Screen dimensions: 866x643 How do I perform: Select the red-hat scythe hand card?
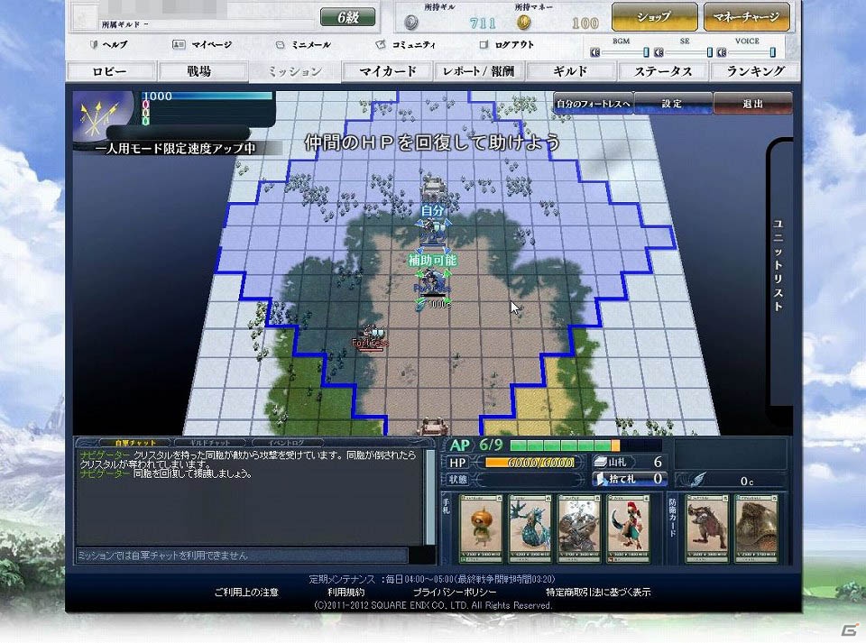pyautogui.click(x=628, y=528)
